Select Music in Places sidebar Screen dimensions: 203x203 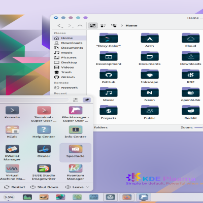click(x=69, y=53)
